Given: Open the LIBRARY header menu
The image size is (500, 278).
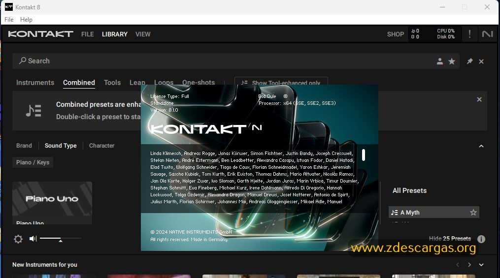Looking at the screenshot, I should (x=115, y=34).
